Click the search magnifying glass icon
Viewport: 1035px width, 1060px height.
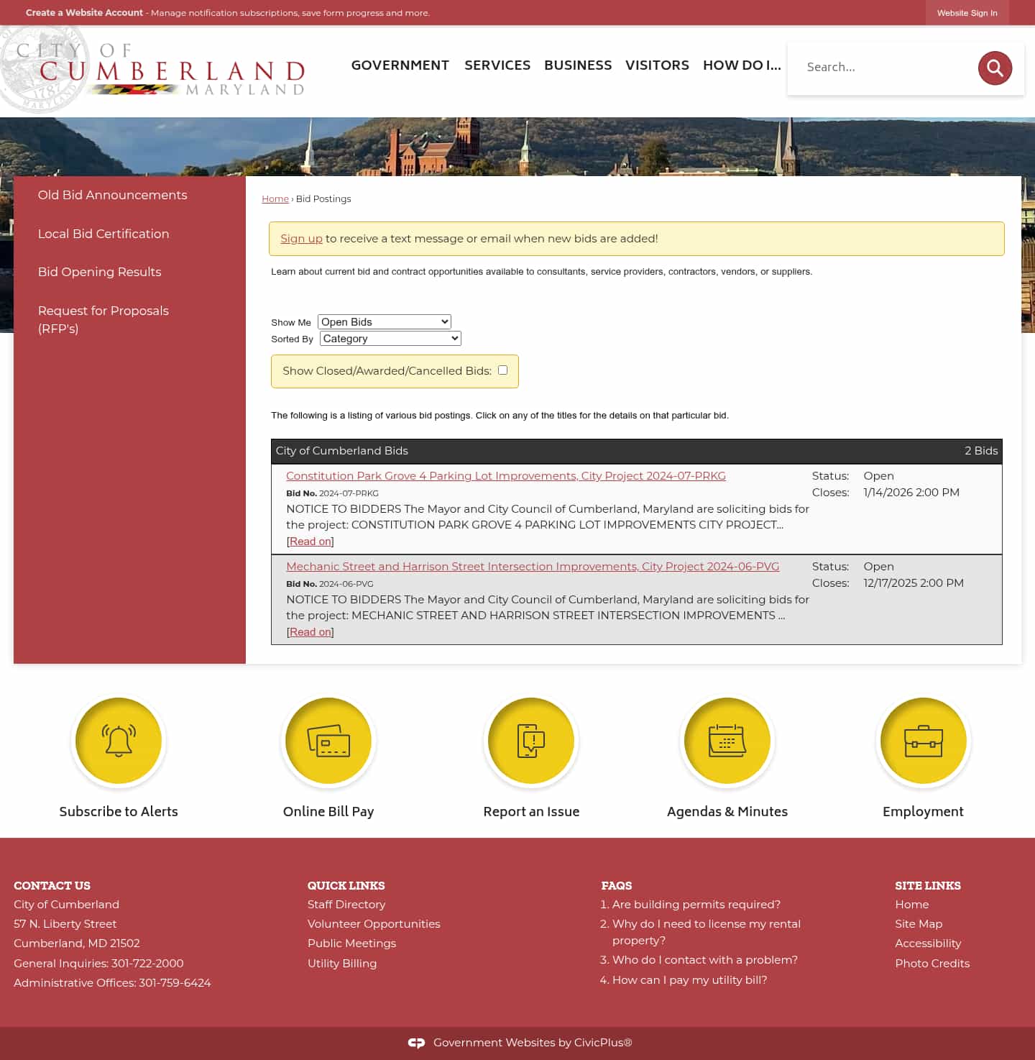tap(995, 68)
